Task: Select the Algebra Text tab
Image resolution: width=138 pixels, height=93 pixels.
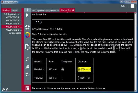Action: pyautogui.click(x=66, y=10)
